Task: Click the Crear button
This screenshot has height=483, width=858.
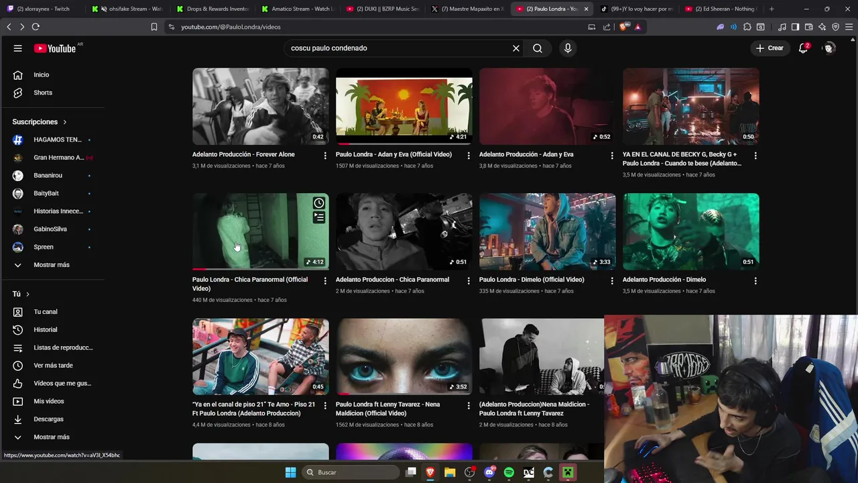Action: [x=770, y=48]
